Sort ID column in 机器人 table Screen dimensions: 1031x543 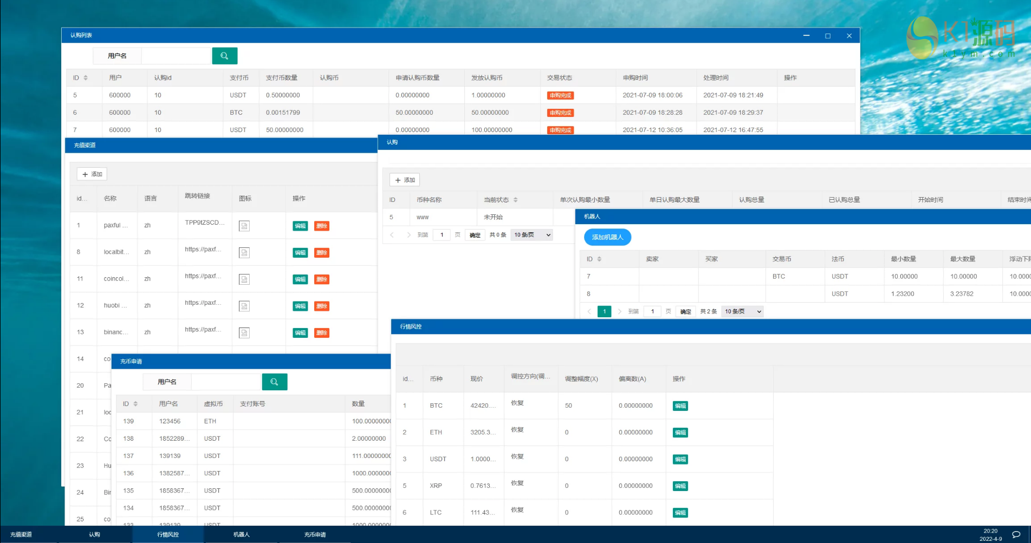point(599,259)
